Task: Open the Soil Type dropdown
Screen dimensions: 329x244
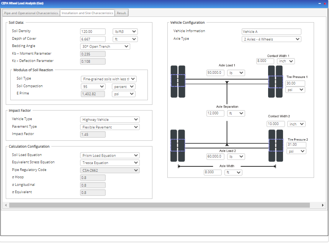Action: tap(108, 79)
